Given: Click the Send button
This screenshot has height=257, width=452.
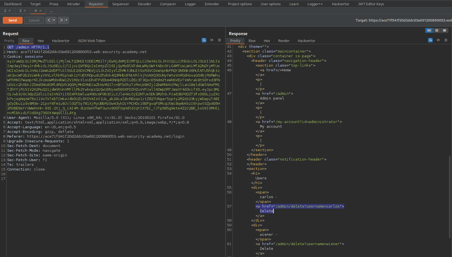Looking at the screenshot, I should click(x=13, y=20).
